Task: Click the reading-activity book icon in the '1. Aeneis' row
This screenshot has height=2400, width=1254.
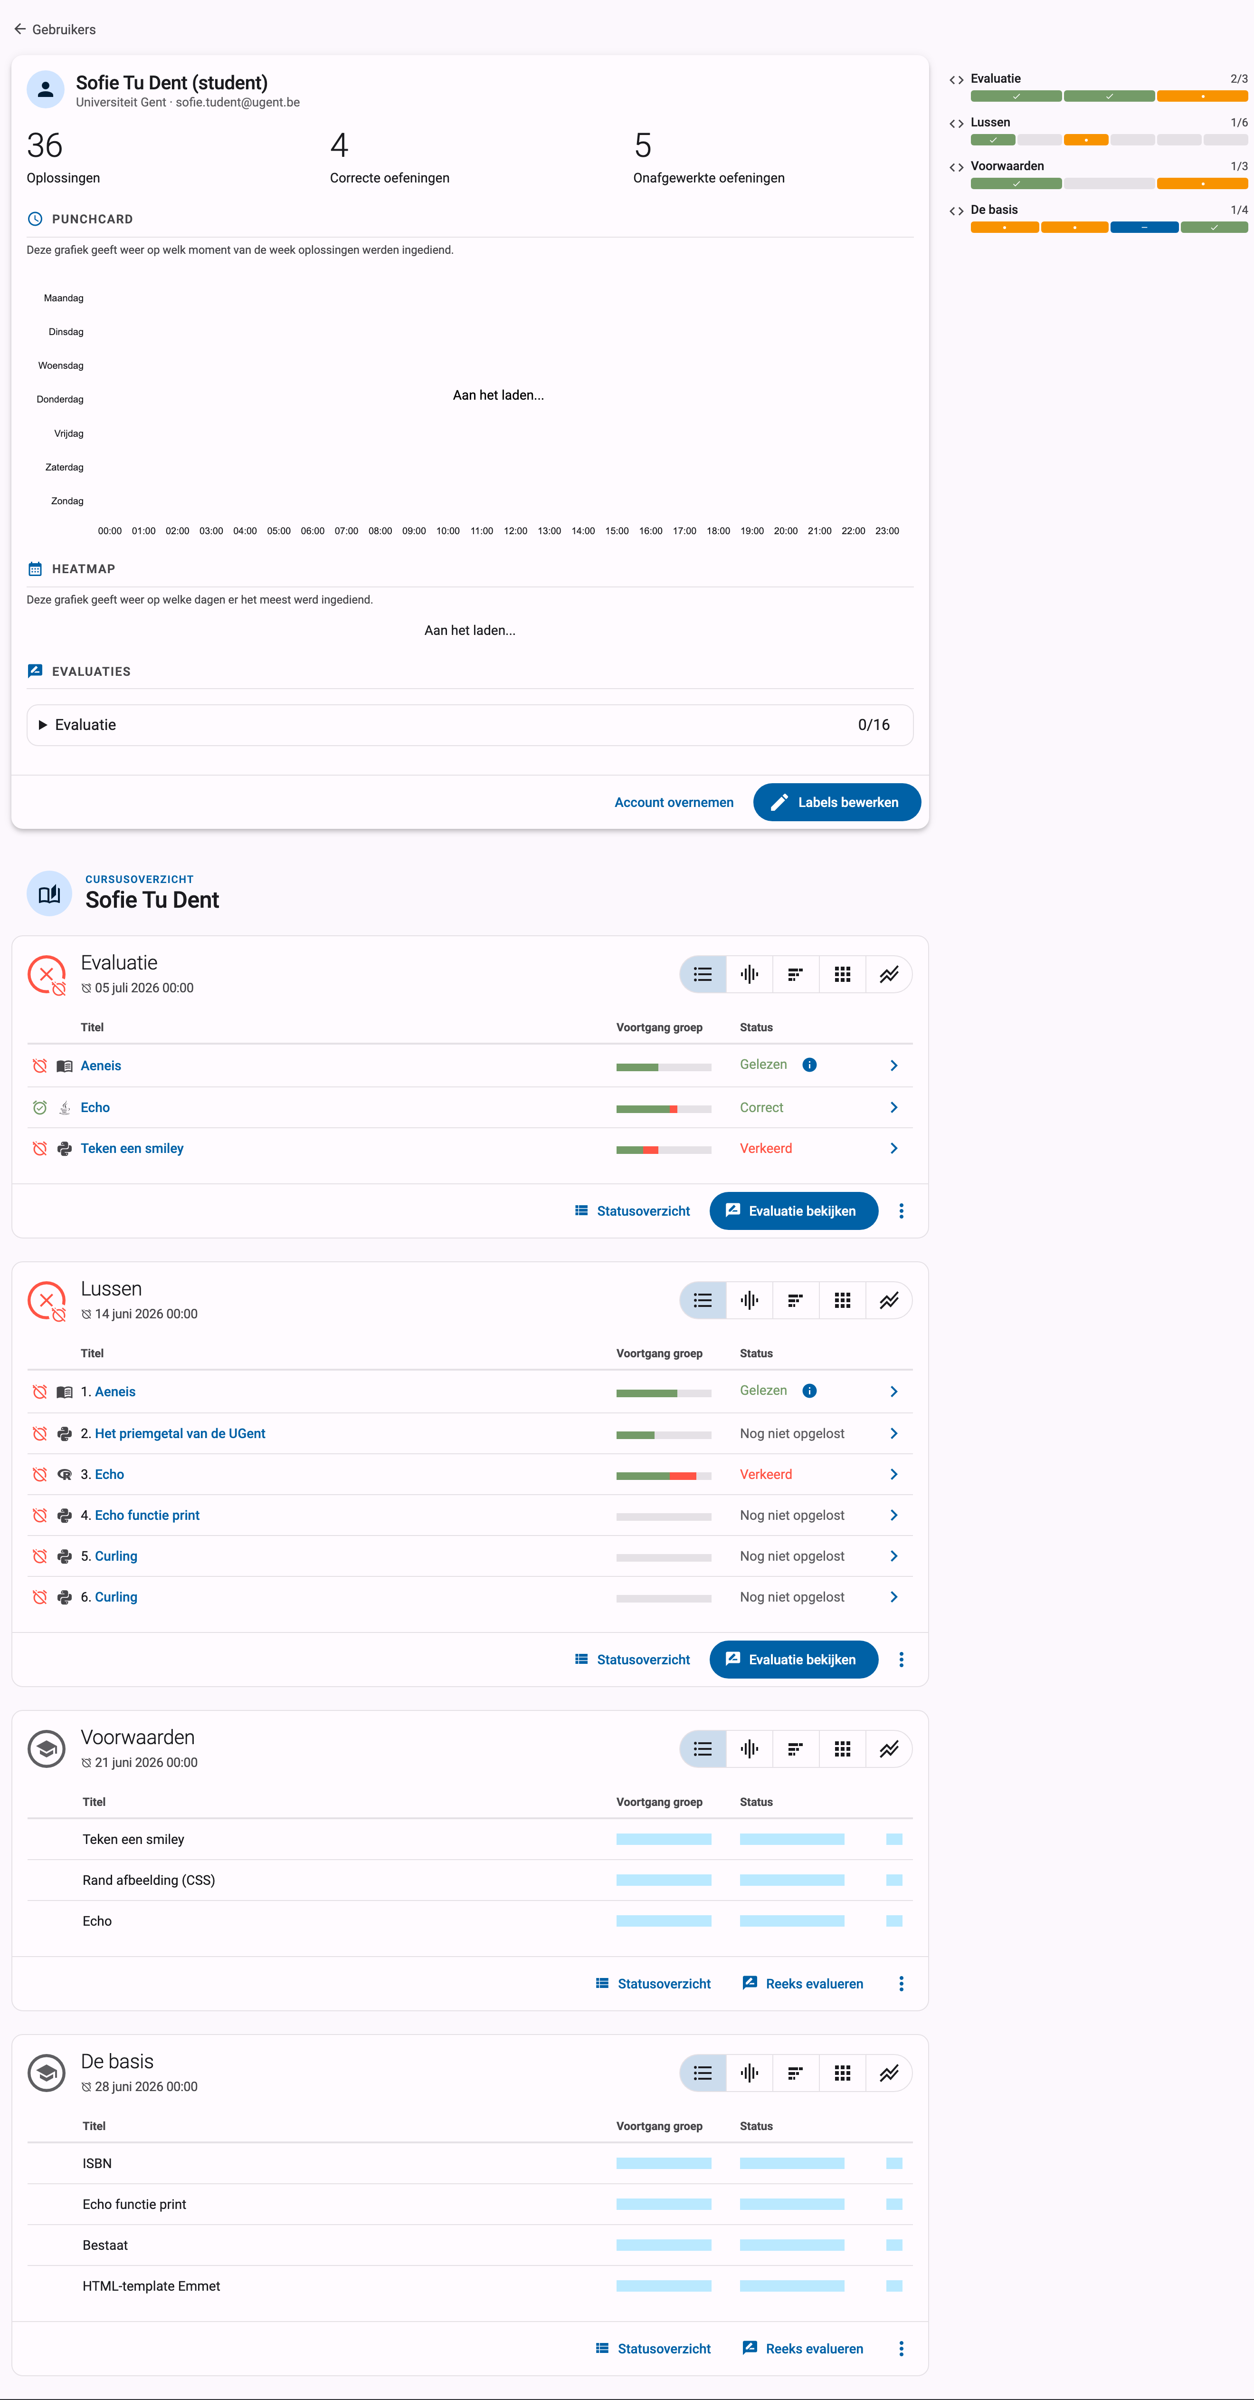Action: coord(64,1392)
